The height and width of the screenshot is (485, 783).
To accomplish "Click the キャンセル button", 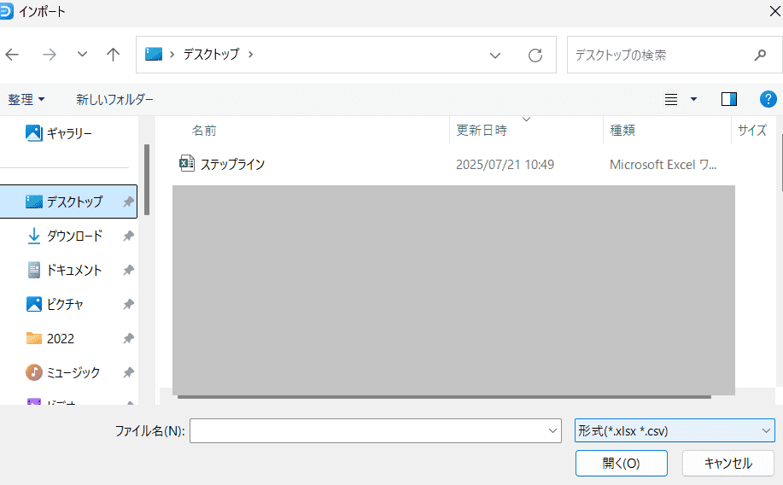I will click(727, 463).
